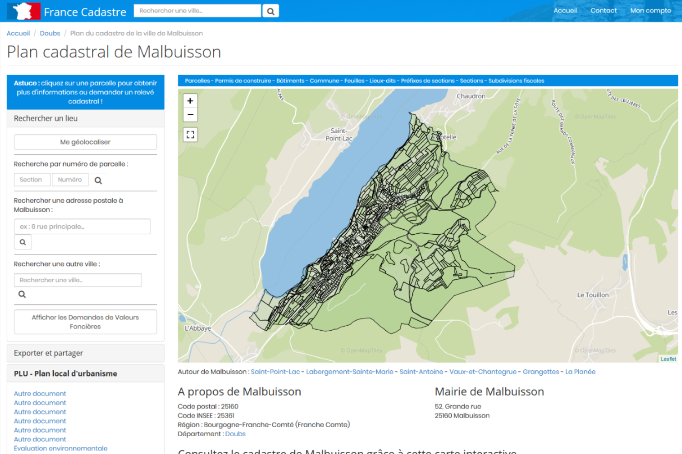The image size is (682, 454).
Task: Toggle the Lieux-dits map layer
Action: click(x=383, y=81)
